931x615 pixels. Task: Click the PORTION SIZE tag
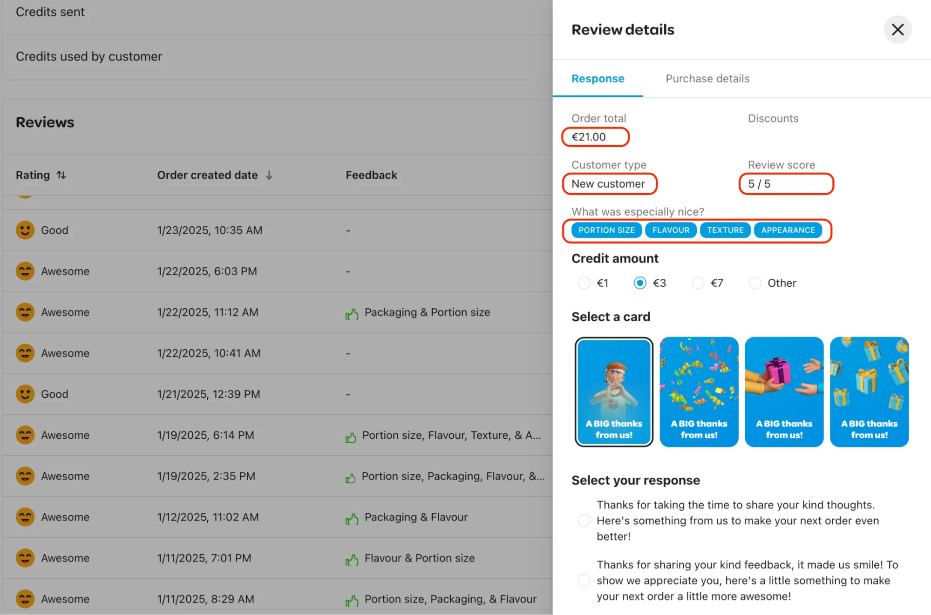pyautogui.click(x=606, y=230)
